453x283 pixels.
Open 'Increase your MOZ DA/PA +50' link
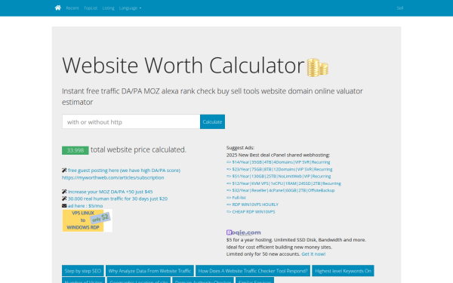click(110, 192)
